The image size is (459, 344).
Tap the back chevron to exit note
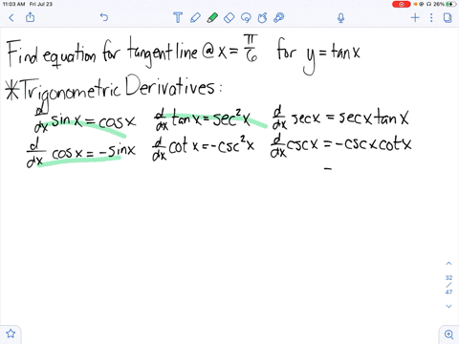click(11, 17)
